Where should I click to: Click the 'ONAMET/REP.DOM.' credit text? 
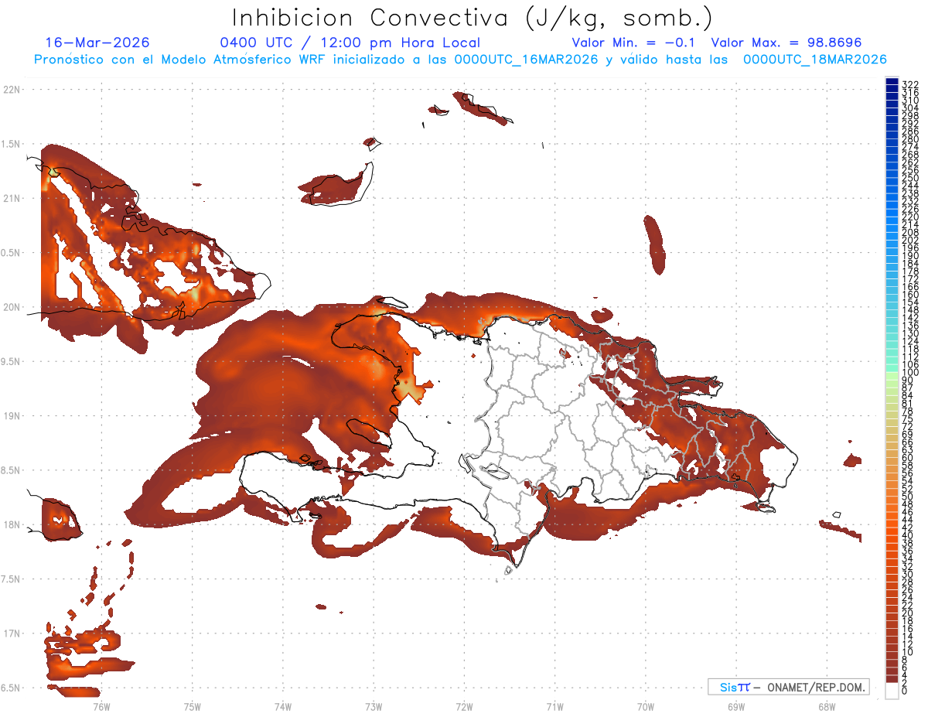(x=815, y=687)
